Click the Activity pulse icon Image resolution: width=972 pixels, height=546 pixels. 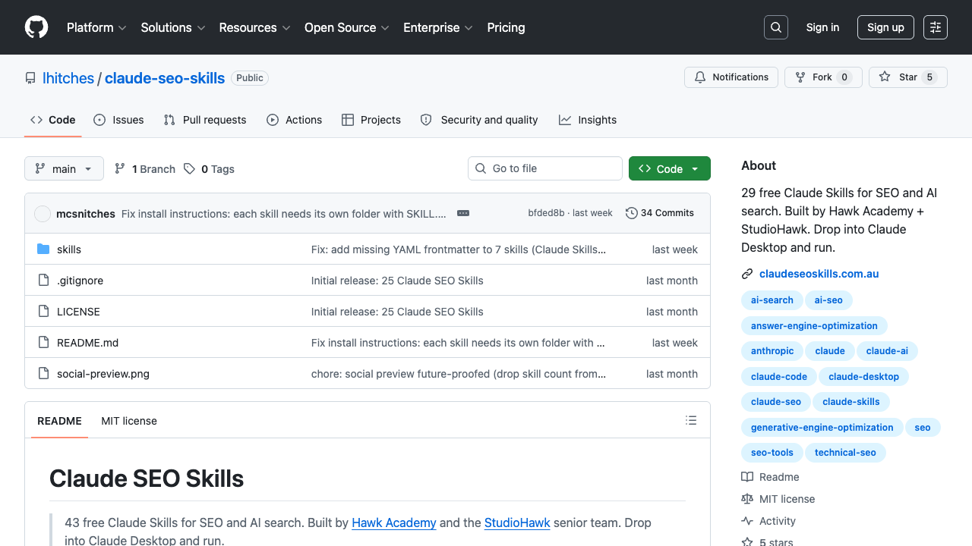click(747, 521)
